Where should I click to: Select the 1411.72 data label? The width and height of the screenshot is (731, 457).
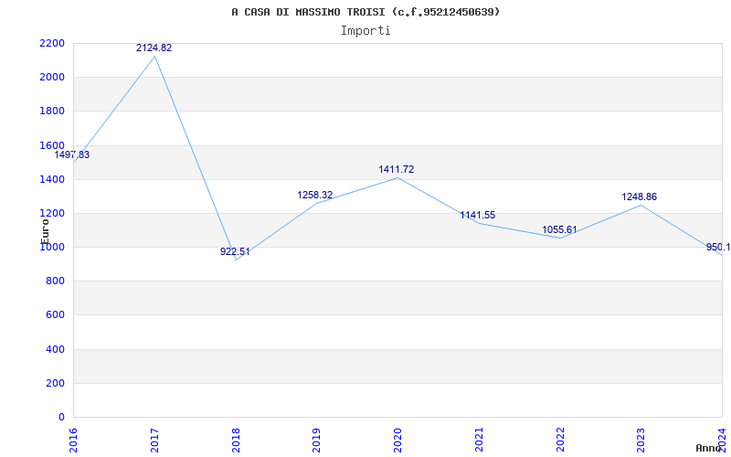(397, 170)
